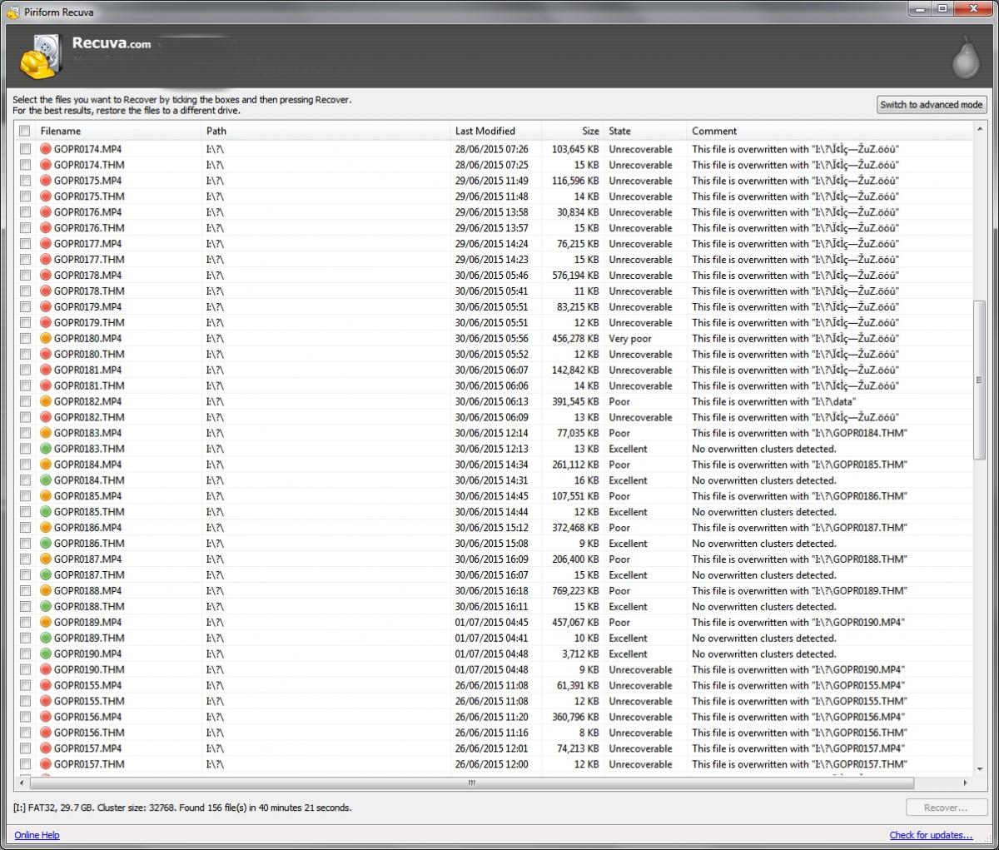The width and height of the screenshot is (999, 850).
Task: Click the vertical scrollbar down arrow
Action: click(x=979, y=769)
